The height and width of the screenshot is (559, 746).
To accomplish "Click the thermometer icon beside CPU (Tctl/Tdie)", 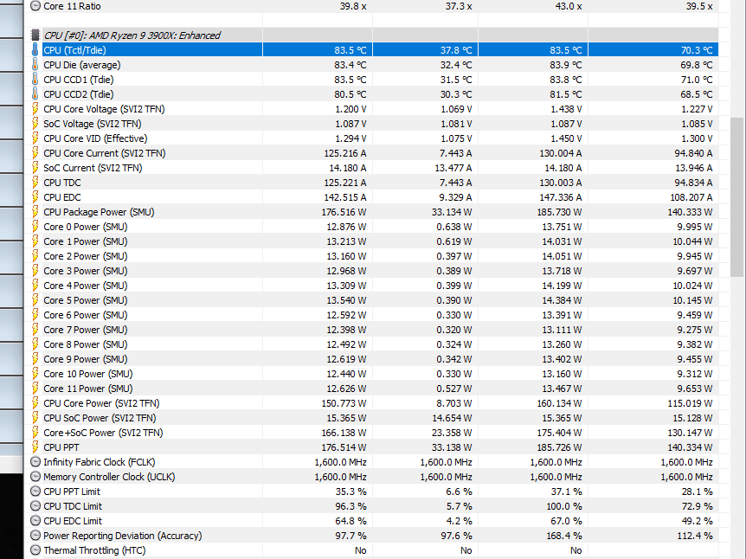I will point(35,50).
